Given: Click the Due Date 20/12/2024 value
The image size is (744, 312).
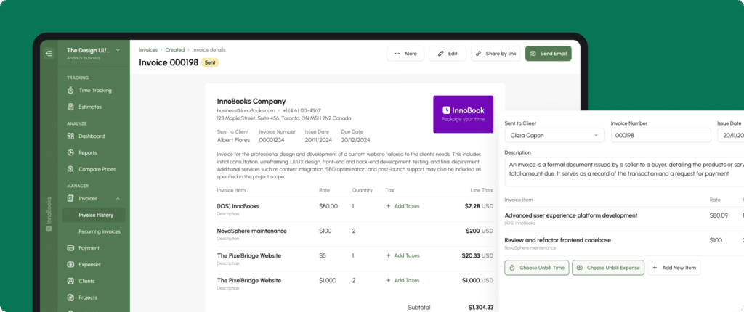Looking at the screenshot, I should pos(355,140).
